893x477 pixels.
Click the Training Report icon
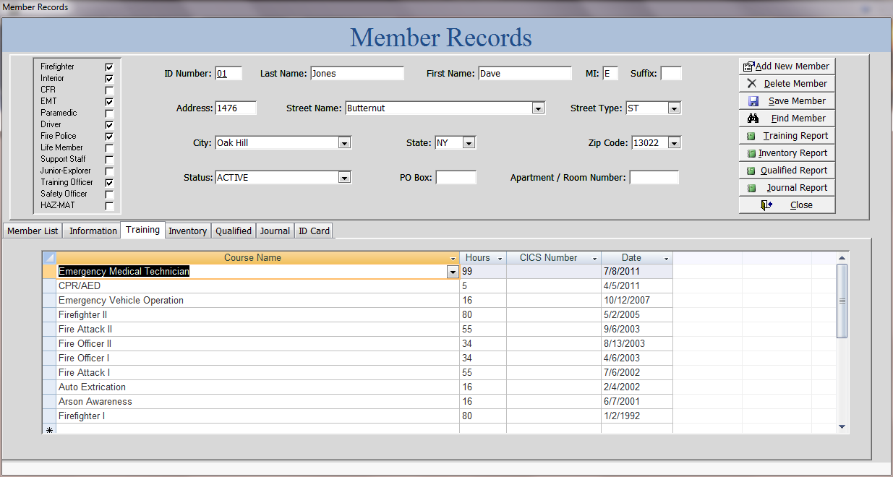751,136
